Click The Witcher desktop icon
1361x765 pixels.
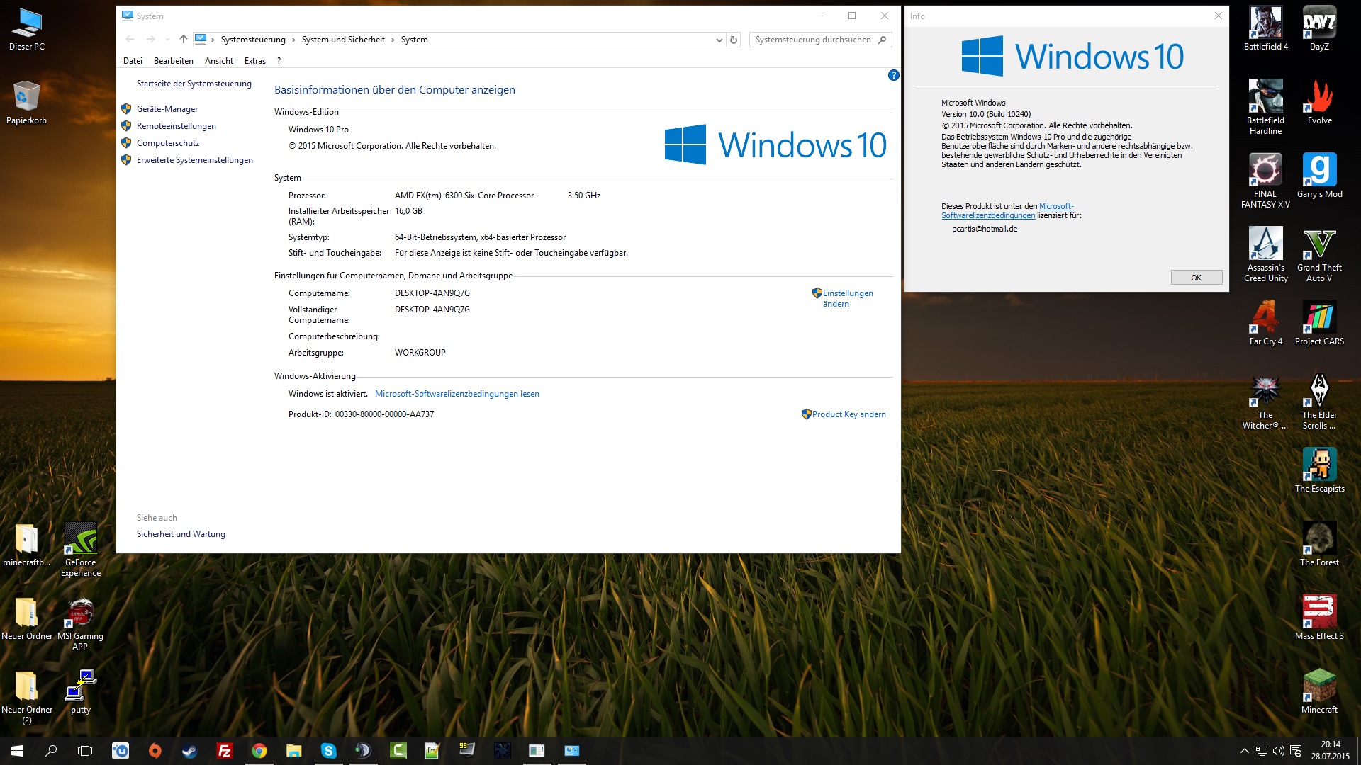tap(1265, 402)
